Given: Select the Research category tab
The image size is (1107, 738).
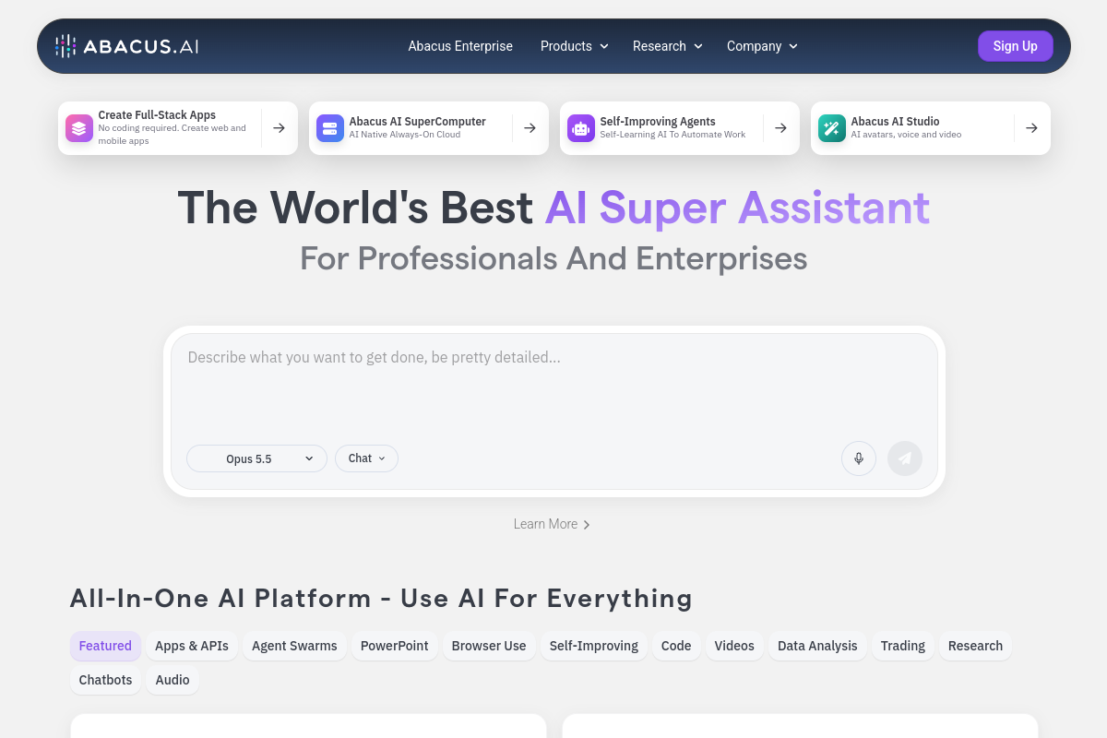Looking at the screenshot, I should [975, 646].
